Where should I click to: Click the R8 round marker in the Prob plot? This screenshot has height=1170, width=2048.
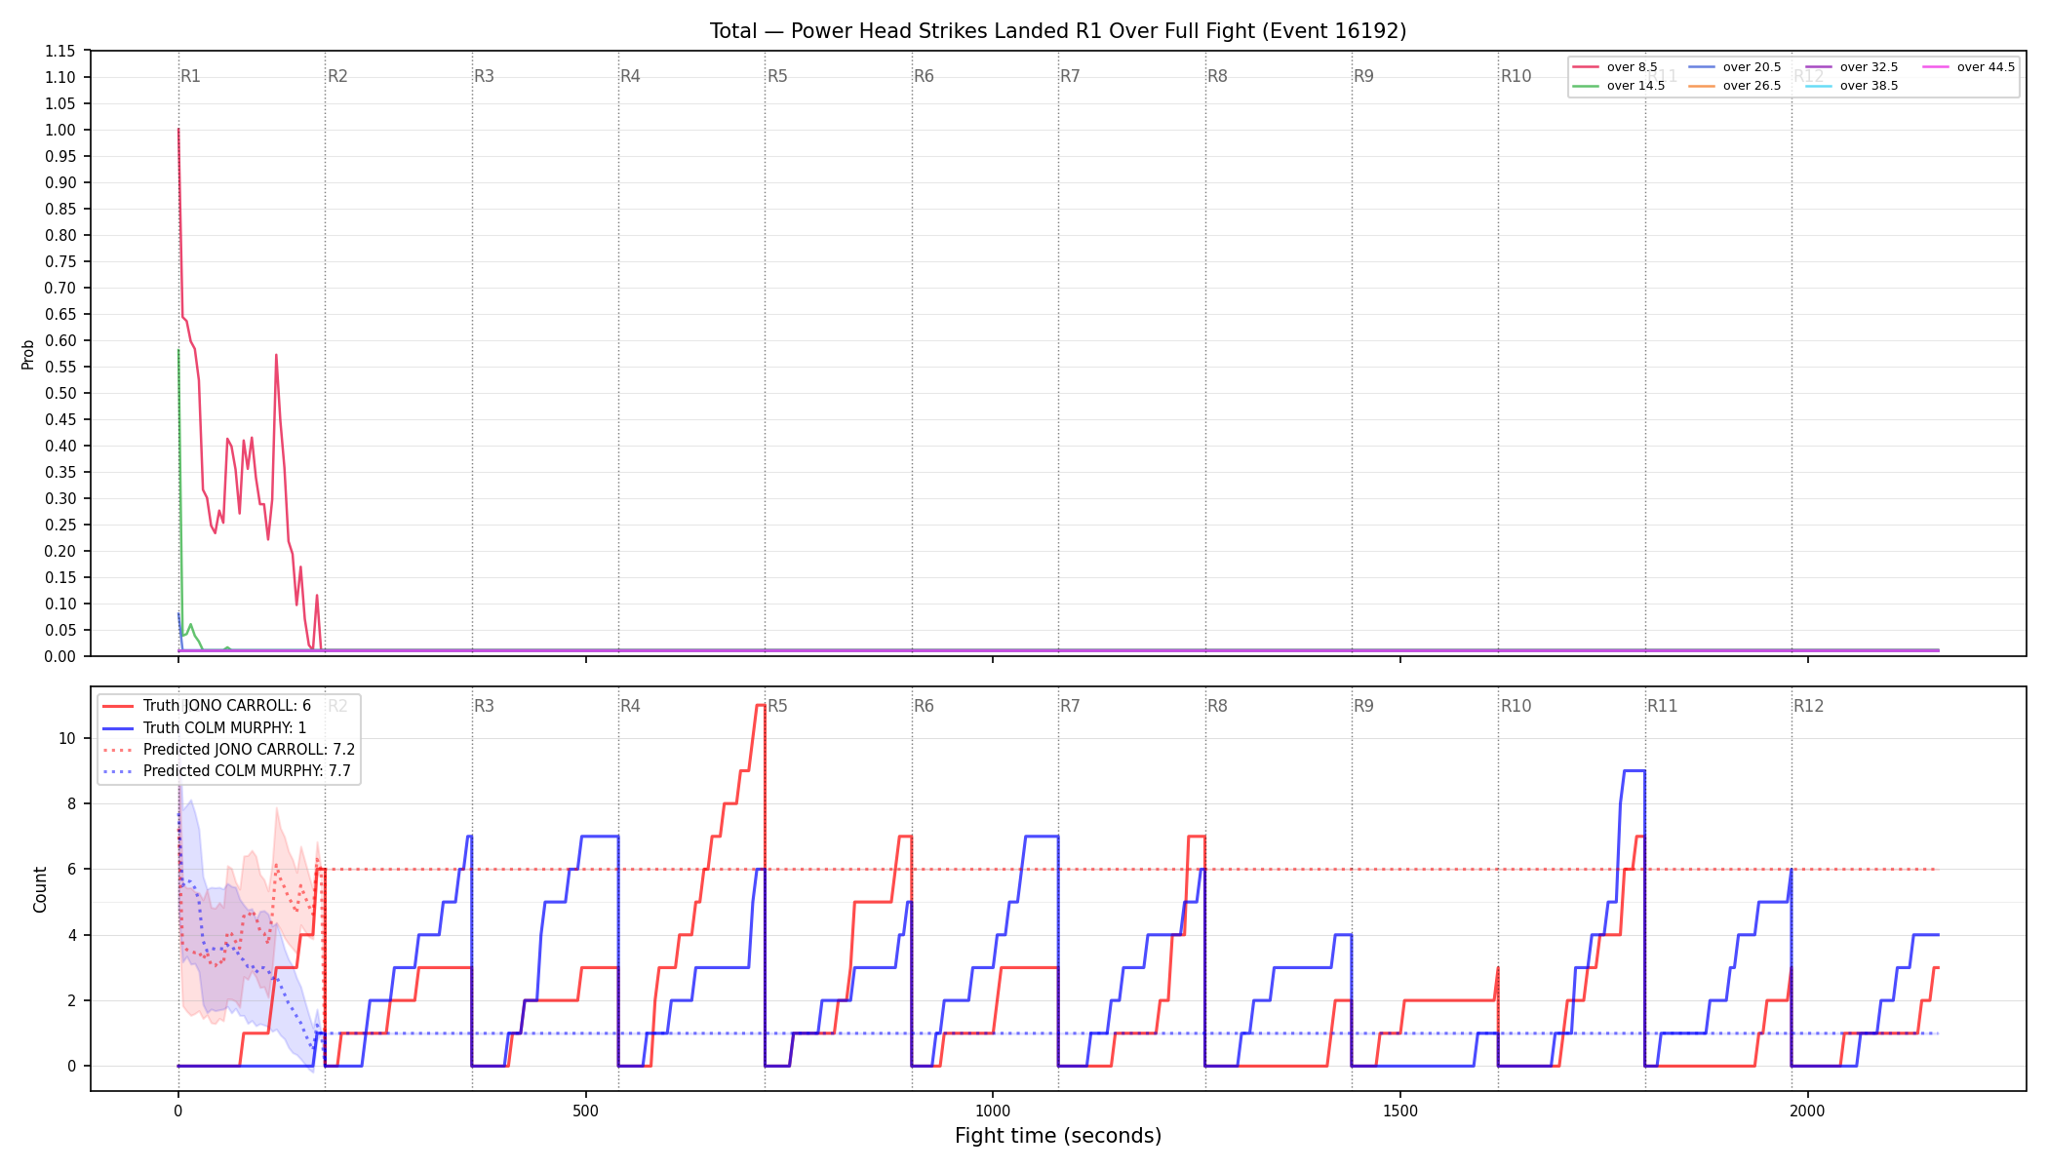(x=1217, y=76)
